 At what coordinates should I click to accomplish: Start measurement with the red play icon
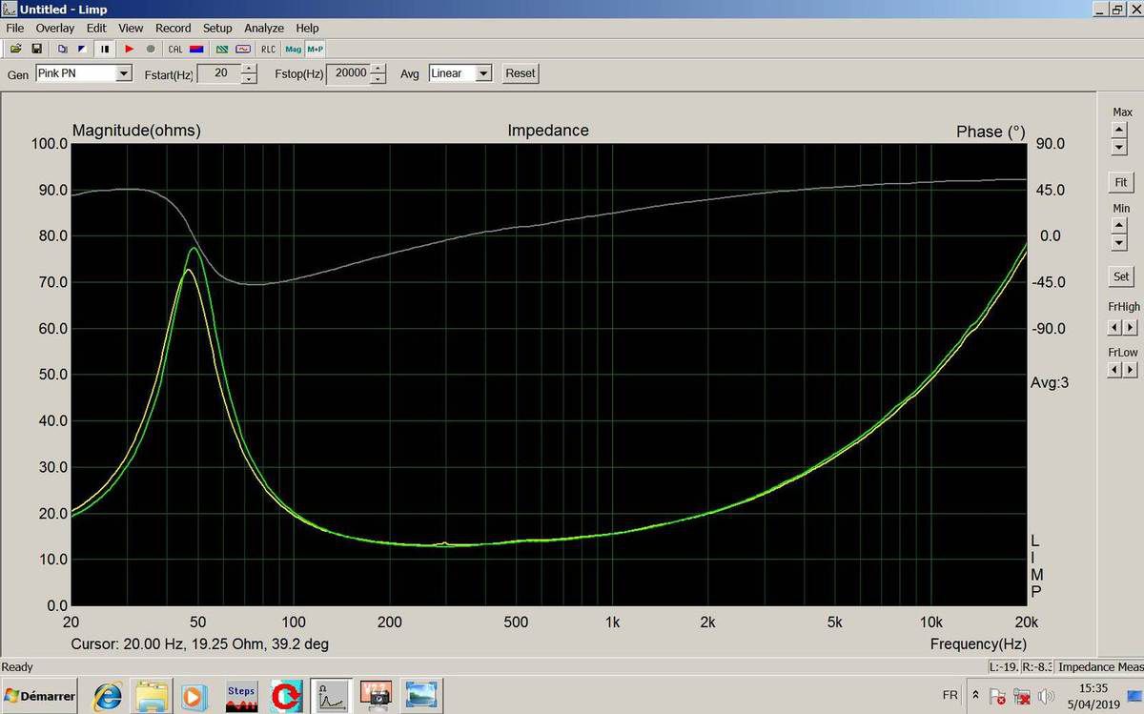[130, 49]
